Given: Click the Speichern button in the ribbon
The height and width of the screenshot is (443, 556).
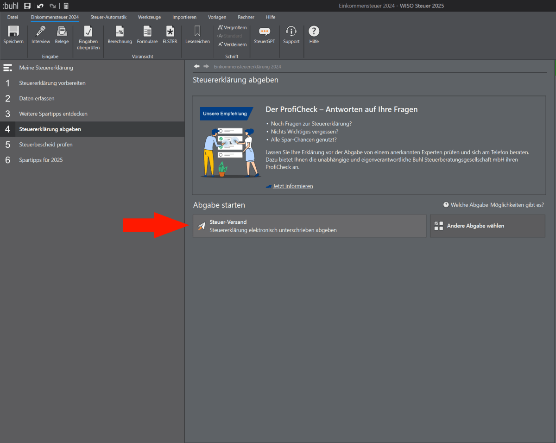Looking at the screenshot, I should [x=13, y=35].
